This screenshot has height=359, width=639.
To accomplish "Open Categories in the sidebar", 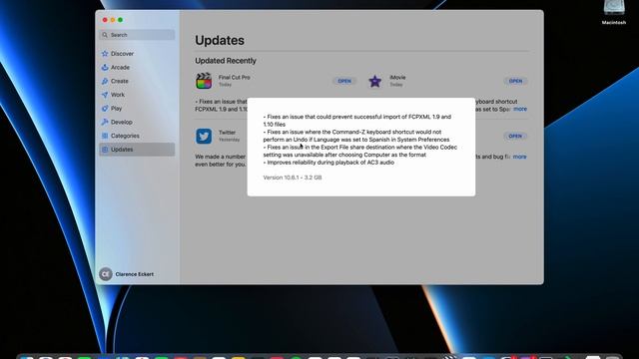I will [x=137, y=136].
